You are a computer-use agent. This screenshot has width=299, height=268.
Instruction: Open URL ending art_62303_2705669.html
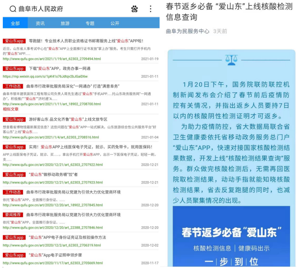(53, 263)
